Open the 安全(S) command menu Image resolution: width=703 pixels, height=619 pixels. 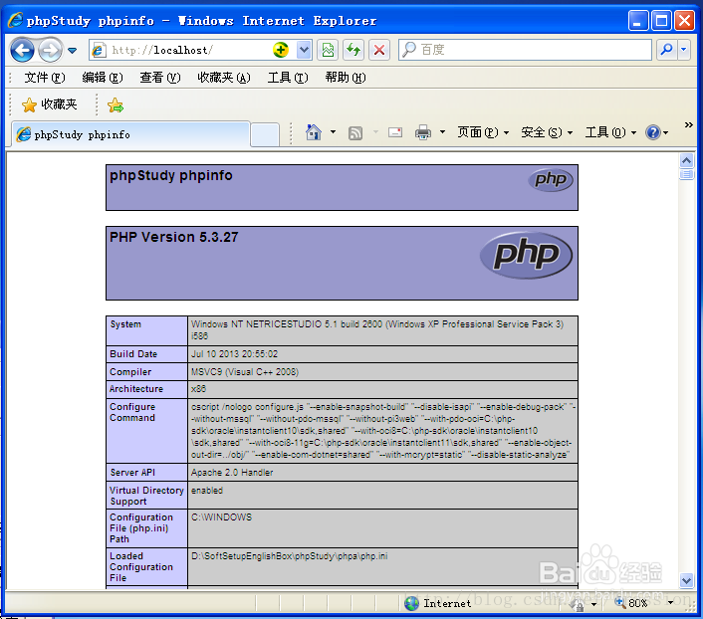point(547,132)
